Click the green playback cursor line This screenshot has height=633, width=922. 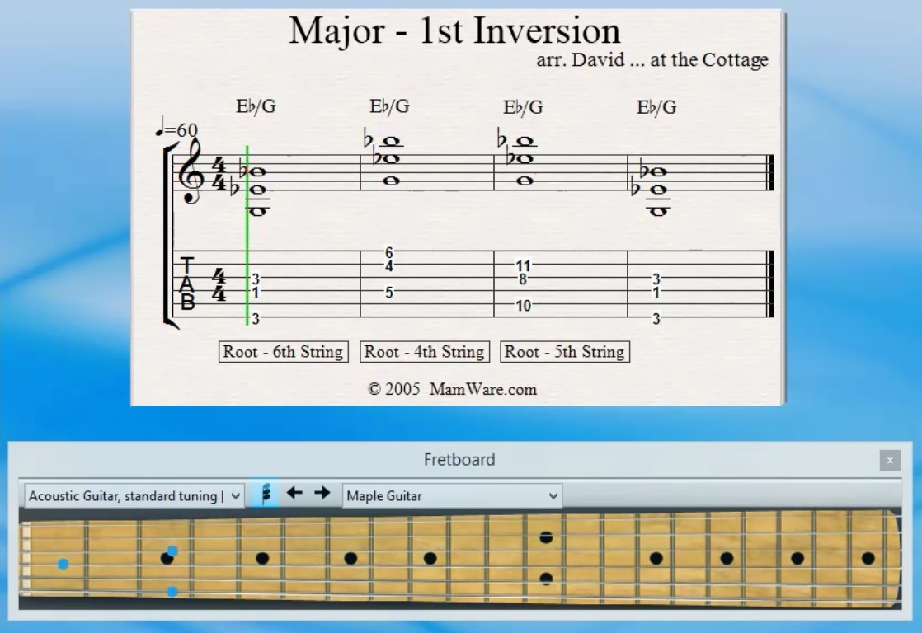(246, 231)
